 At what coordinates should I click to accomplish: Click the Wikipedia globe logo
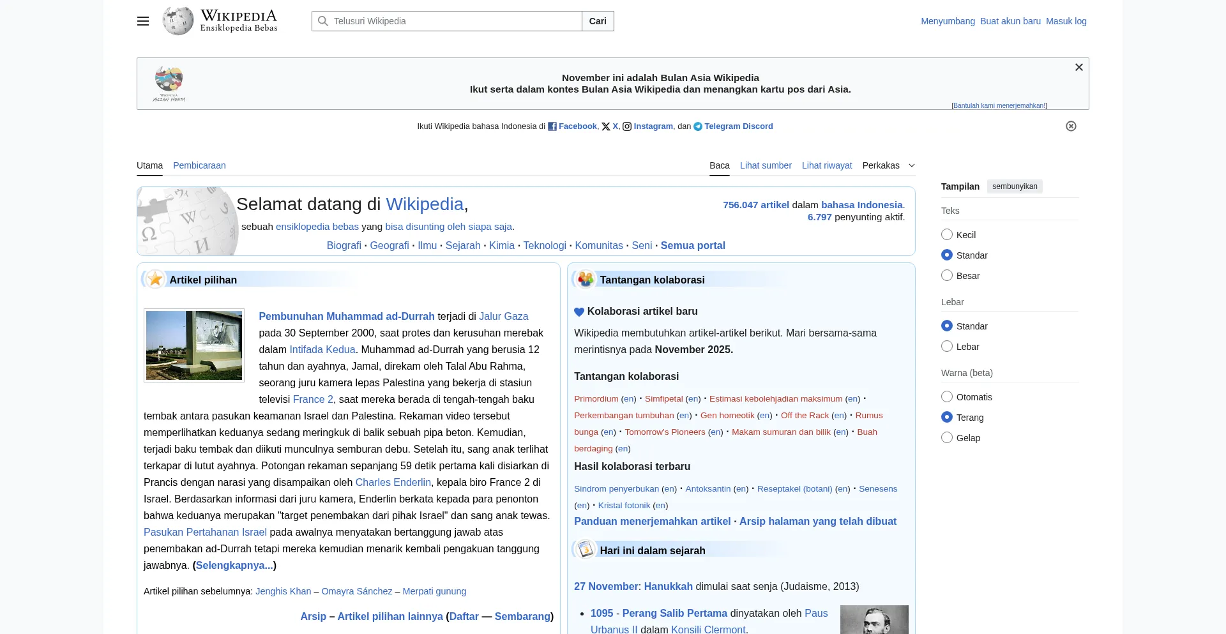(x=178, y=21)
